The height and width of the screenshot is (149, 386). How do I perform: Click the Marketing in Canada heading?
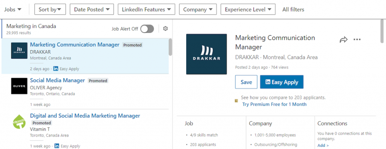coord(31,26)
